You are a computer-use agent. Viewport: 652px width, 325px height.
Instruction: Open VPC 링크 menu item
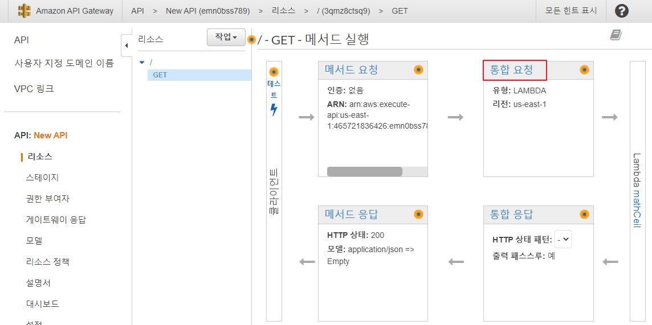[34, 89]
